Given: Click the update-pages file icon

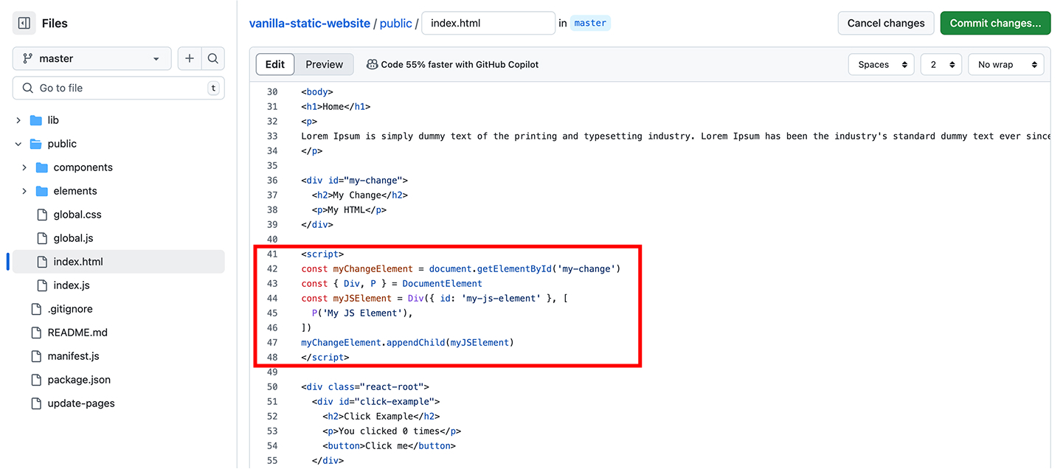Looking at the screenshot, I should [x=36, y=403].
